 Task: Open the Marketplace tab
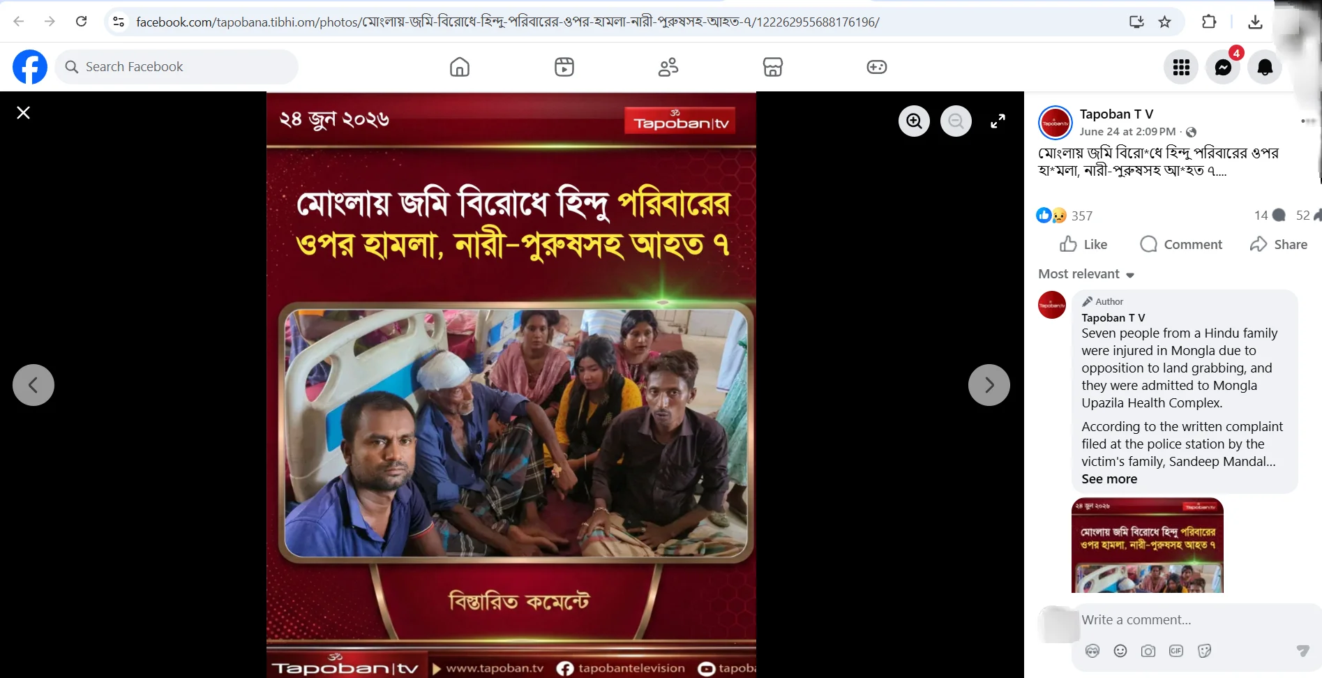(x=773, y=67)
